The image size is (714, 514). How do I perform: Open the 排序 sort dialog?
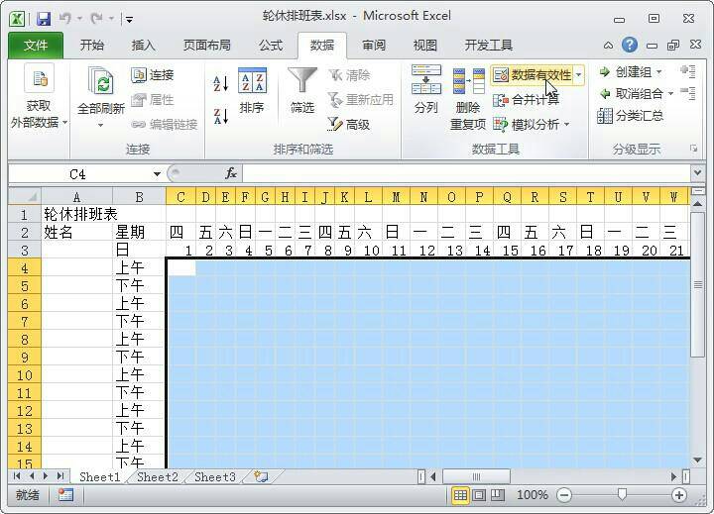(x=252, y=90)
